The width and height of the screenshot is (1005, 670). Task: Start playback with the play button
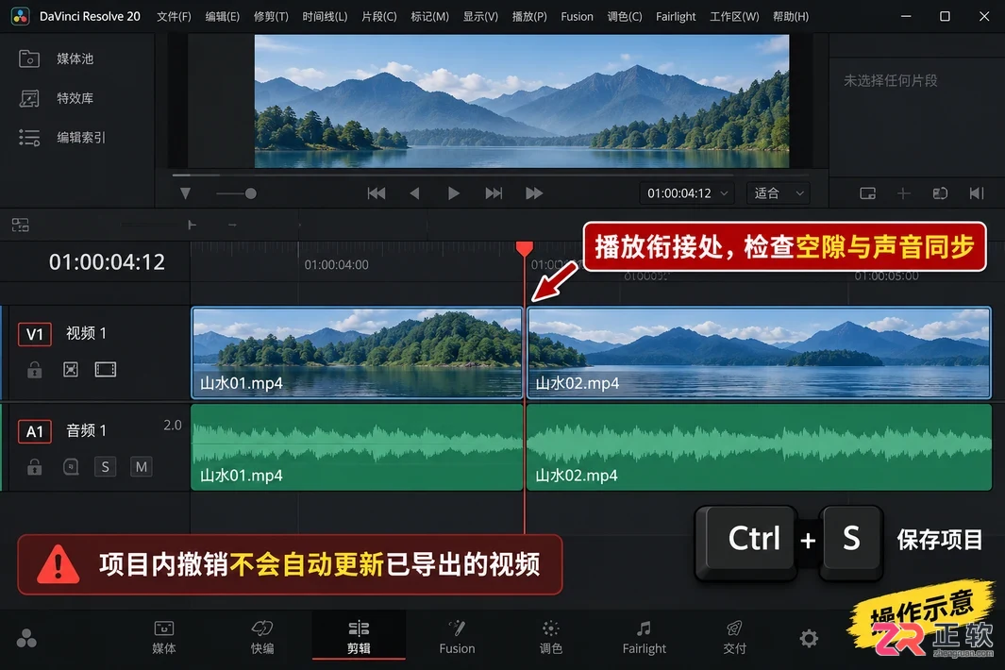(453, 193)
